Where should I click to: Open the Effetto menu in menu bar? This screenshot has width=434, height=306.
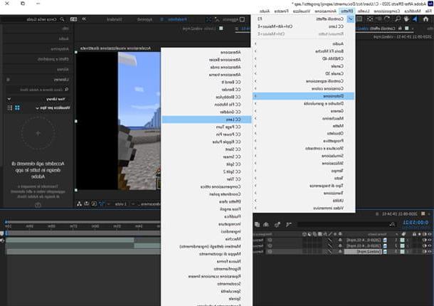pyautogui.click(x=346, y=11)
